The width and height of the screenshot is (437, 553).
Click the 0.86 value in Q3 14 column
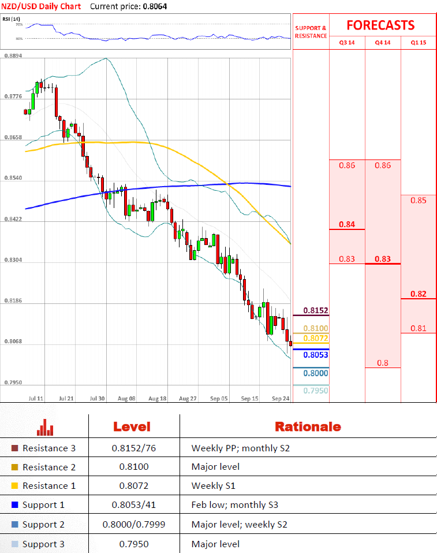tap(347, 165)
